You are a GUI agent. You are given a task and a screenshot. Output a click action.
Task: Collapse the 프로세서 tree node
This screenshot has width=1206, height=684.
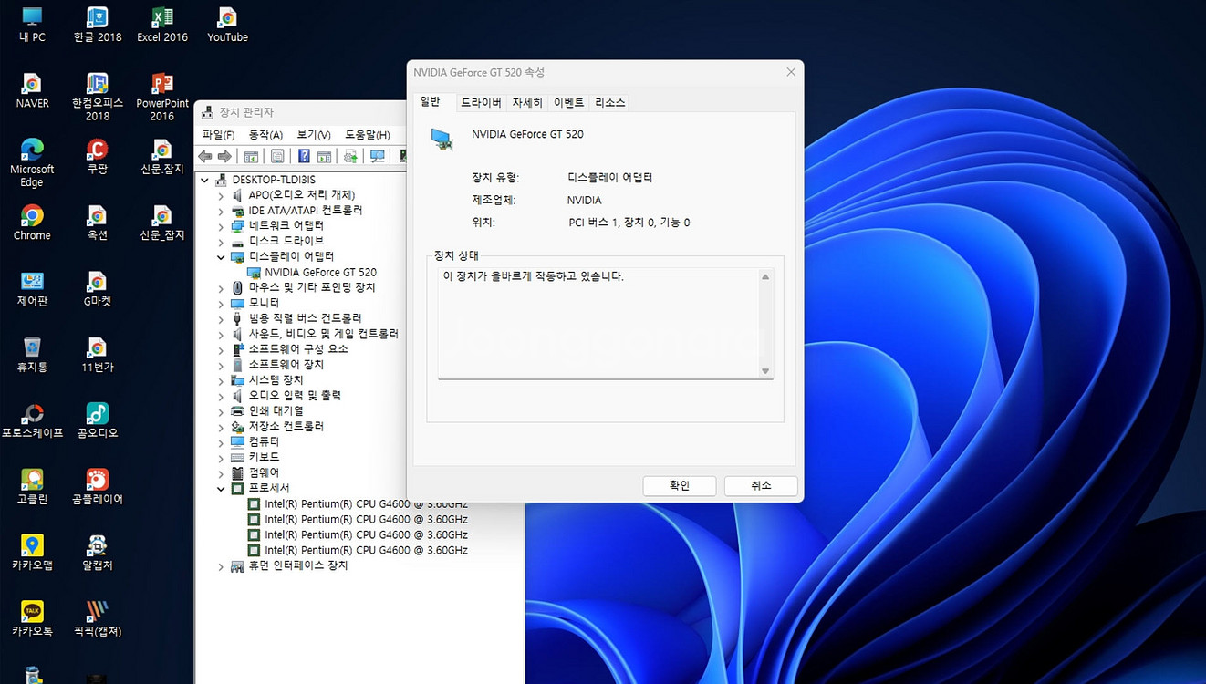[221, 489]
